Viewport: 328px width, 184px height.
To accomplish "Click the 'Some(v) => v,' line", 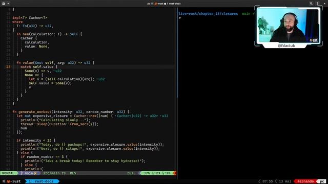I will pyautogui.click(x=38, y=71).
